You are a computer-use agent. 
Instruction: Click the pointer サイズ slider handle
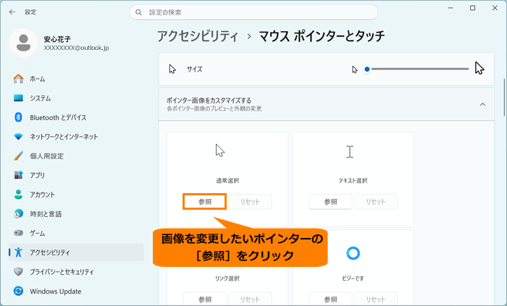[367, 69]
